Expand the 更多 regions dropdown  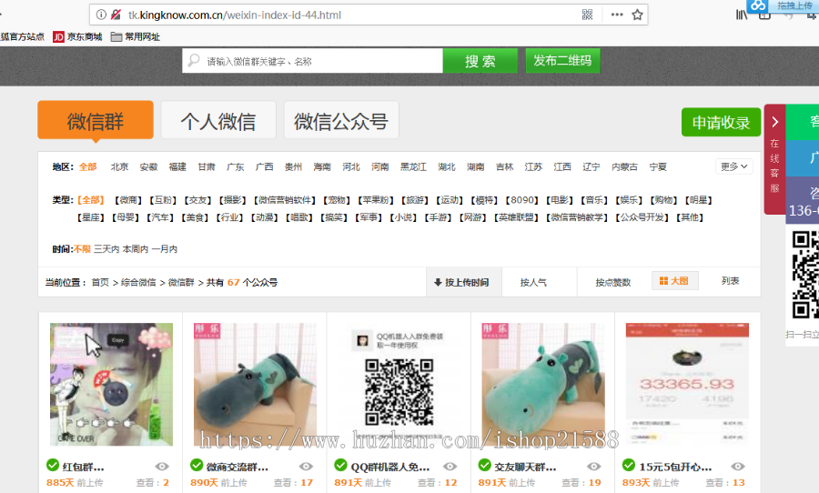(733, 166)
